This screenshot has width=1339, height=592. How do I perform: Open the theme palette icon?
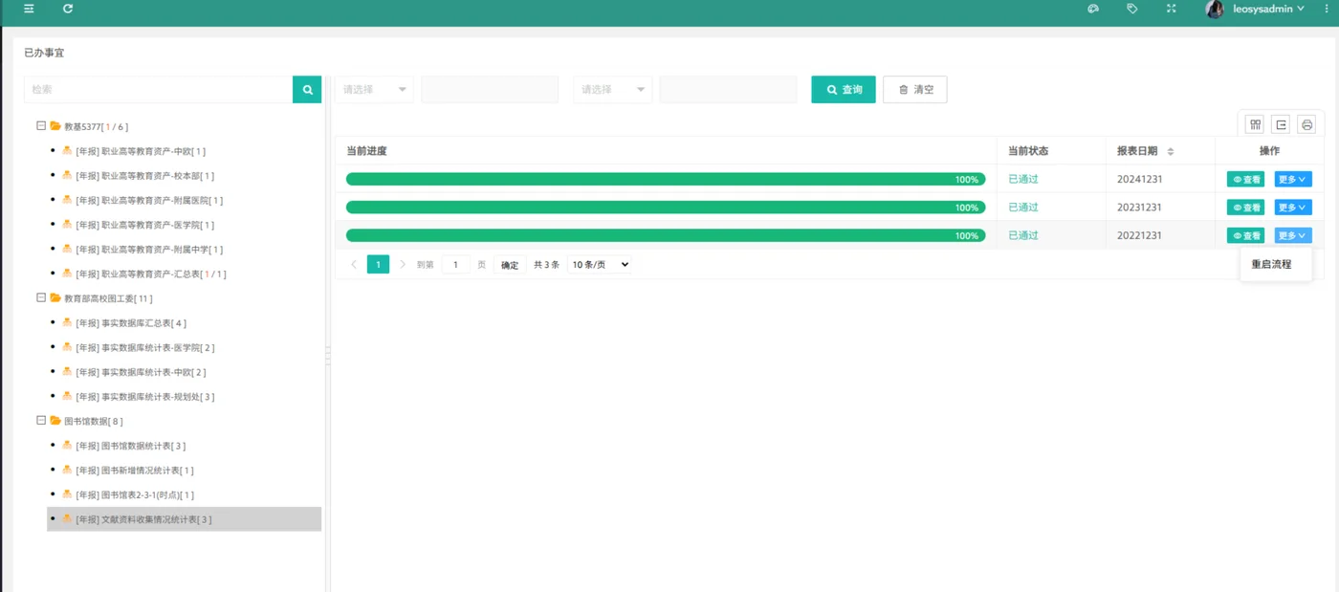[1093, 9]
